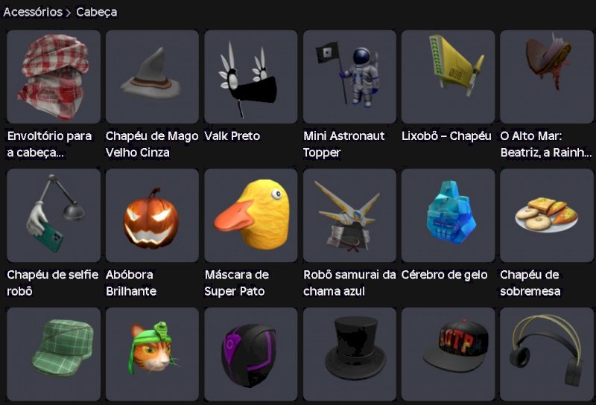Select the black top hat thumbnail
Image resolution: width=596 pixels, height=405 pixels.
click(349, 354)
